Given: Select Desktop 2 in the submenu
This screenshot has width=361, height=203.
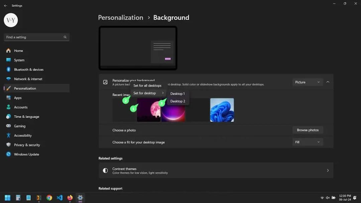Looking at the screenshot, I should click(x=177, y=101).
